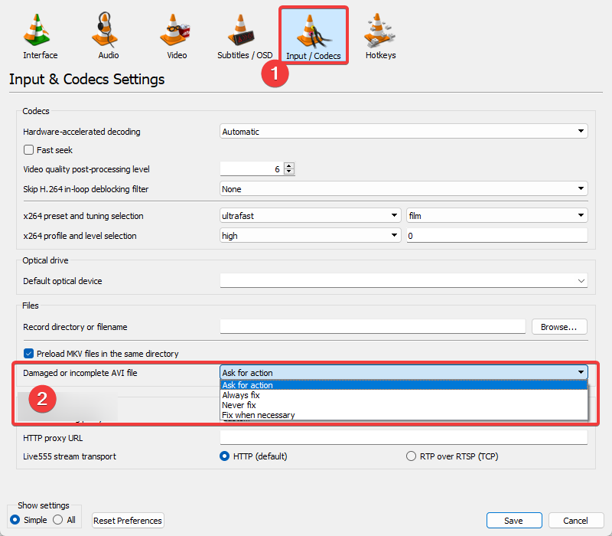Open the x264 profile high dropdown
612x536 pixels.
click(x=311, y=236)
